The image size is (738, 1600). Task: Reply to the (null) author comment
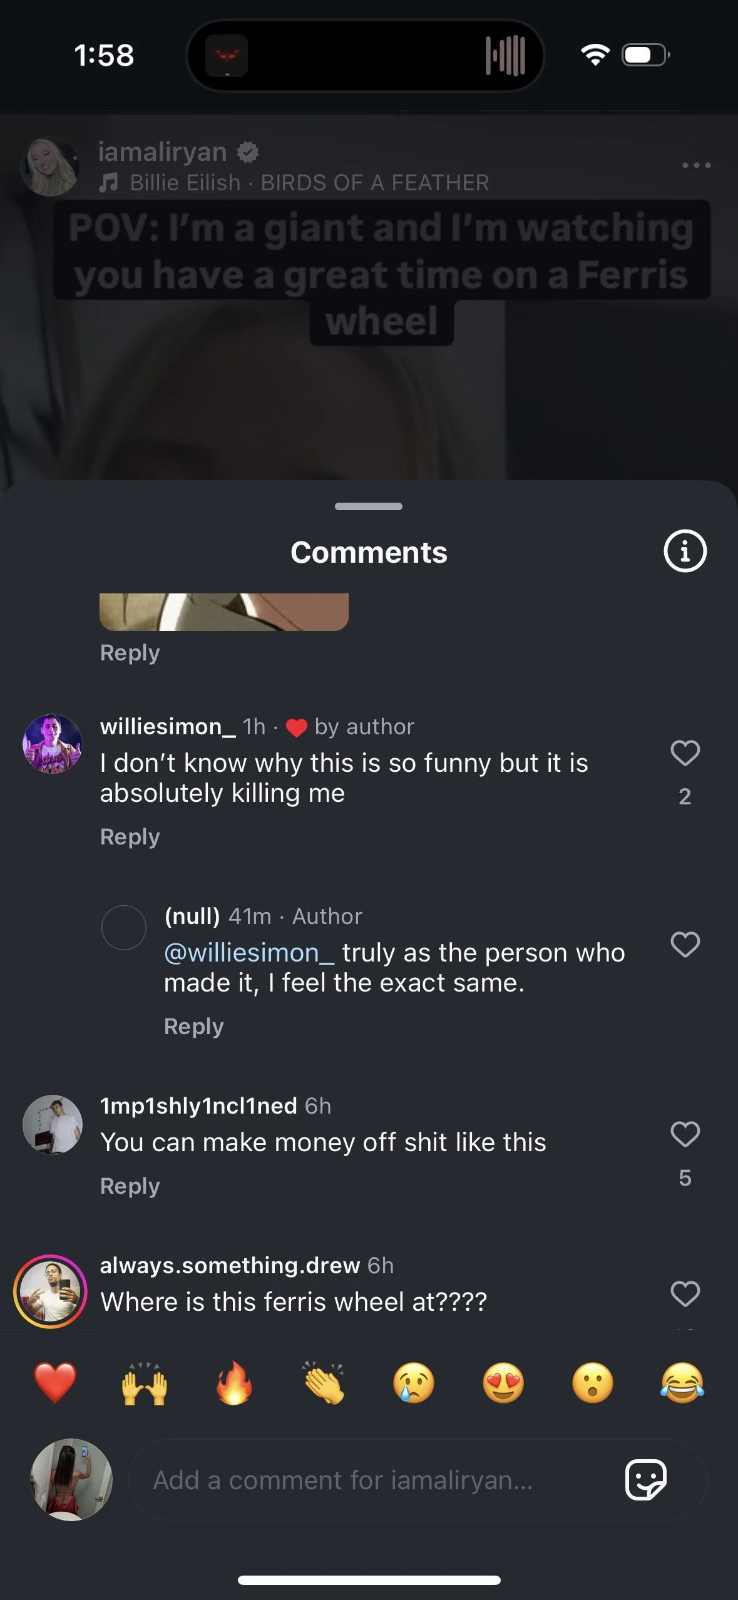point(193,1026)
